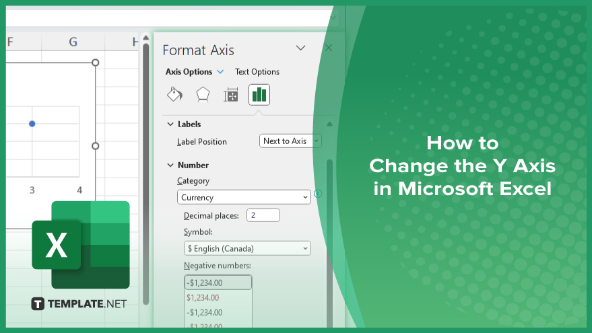Click the Format Axis pane scroll up arrow

(329, 124)
